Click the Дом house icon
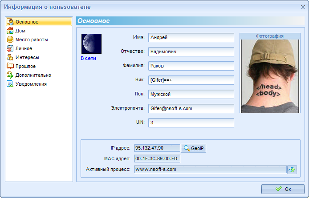 point(10,31)
